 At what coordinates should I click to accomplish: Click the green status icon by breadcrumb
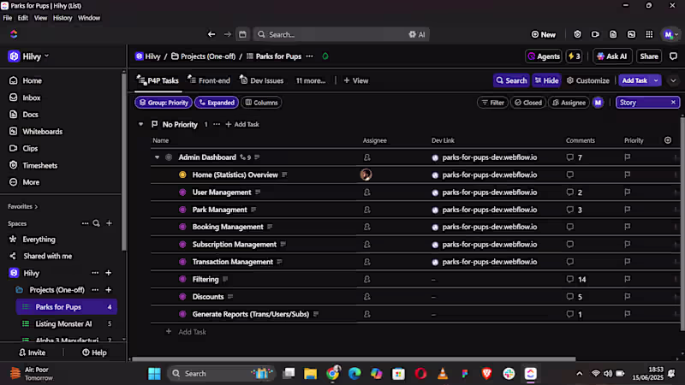[x=325, y=56]
